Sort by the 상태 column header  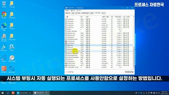(93, 17)
